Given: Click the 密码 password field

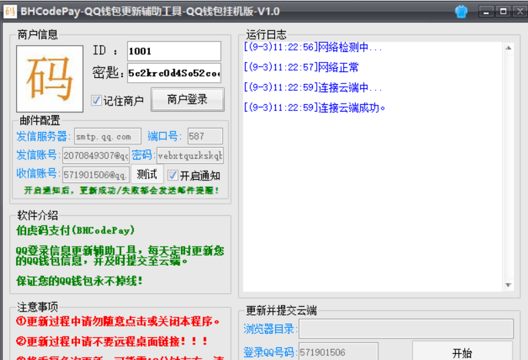Looking at the screenshot, I should pyautogui.click(x=190, y=155).
